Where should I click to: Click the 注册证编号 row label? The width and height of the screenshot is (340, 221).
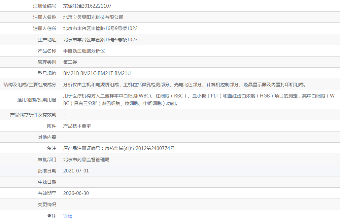pyautogui.click(x=45, y=6)
